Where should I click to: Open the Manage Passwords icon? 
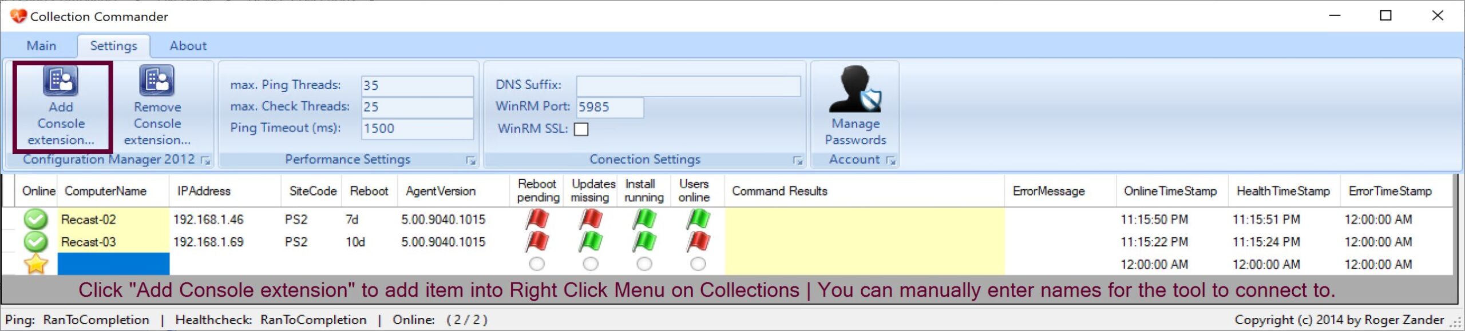(855, 89)
